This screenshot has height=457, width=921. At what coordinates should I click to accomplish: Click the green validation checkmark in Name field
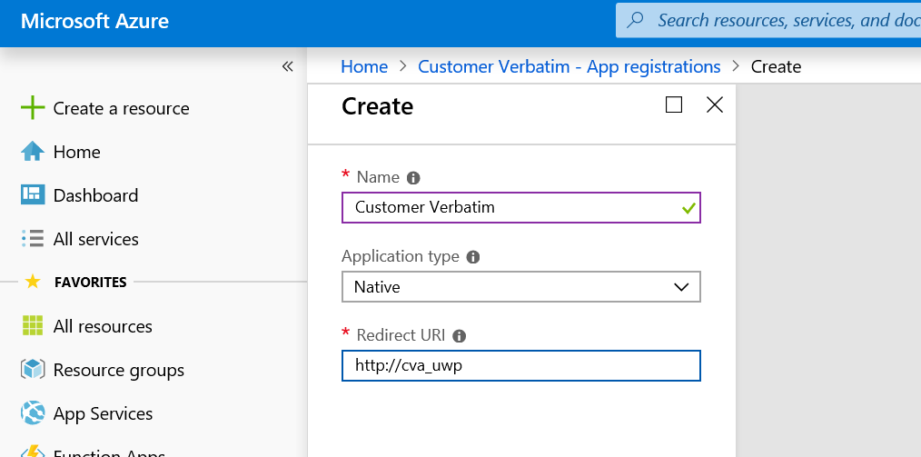coord(688,208)
